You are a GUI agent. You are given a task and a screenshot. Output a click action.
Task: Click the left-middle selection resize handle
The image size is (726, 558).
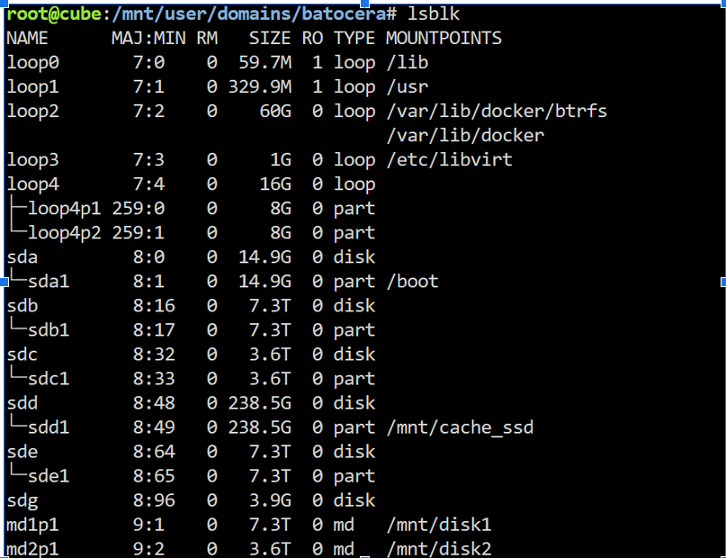pos(4,282)
